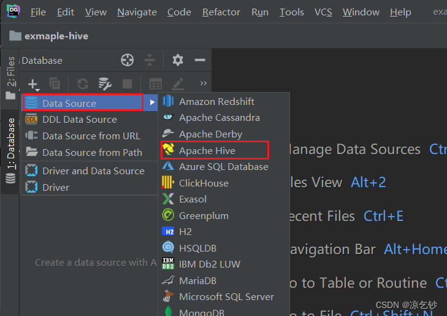Click the scroll-from-editor target icon
Image resolution: width=447 pixels, height=316 pixels.
click(x=127, y=60)
